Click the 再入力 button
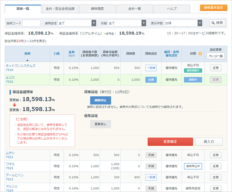Viewport: 232px width, 192px height. point(209,142)
